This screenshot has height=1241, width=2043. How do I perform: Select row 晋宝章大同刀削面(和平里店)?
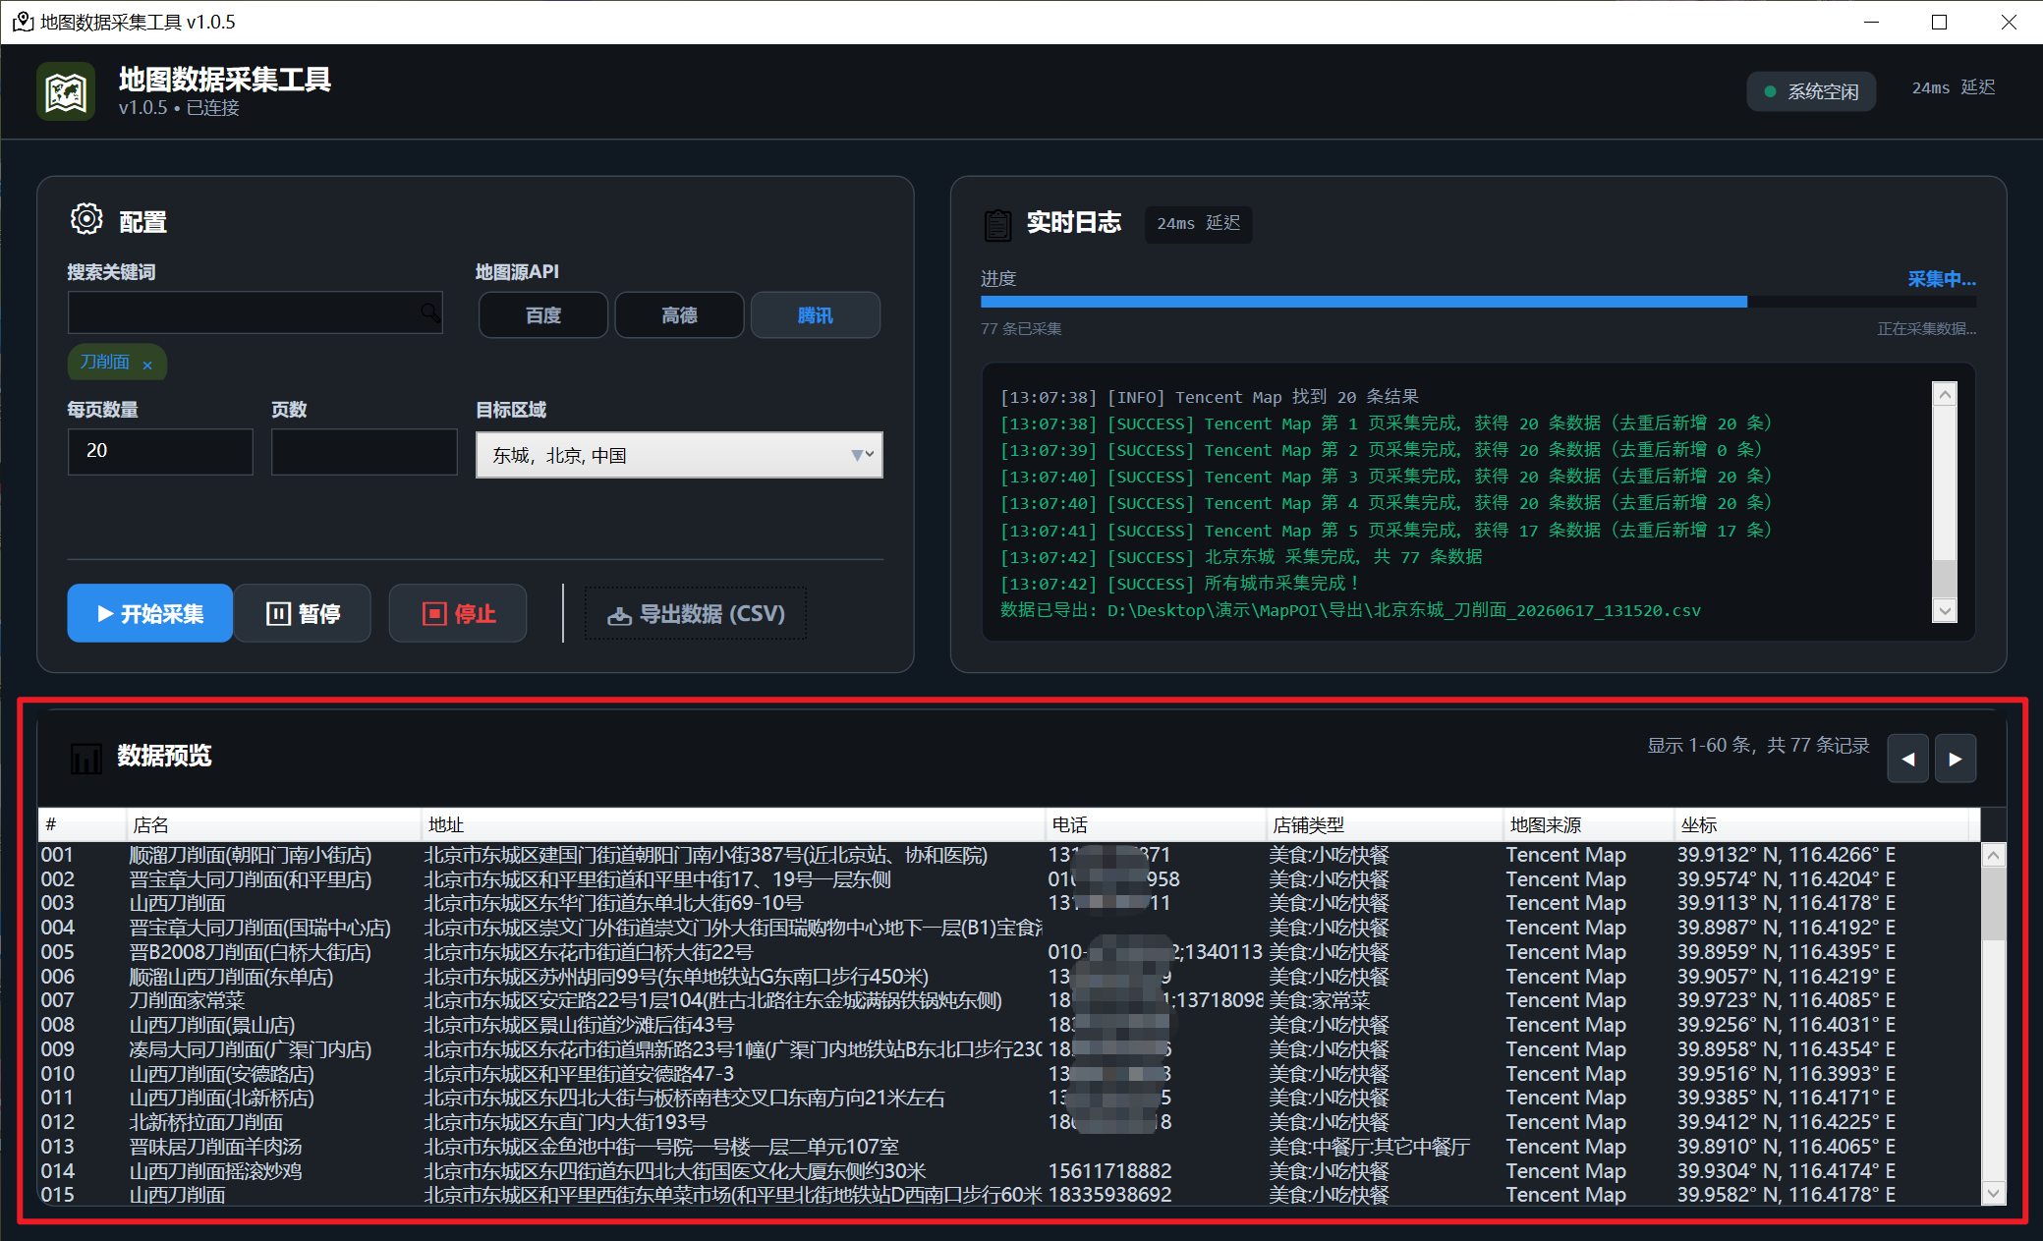[x=1009, y=879]
